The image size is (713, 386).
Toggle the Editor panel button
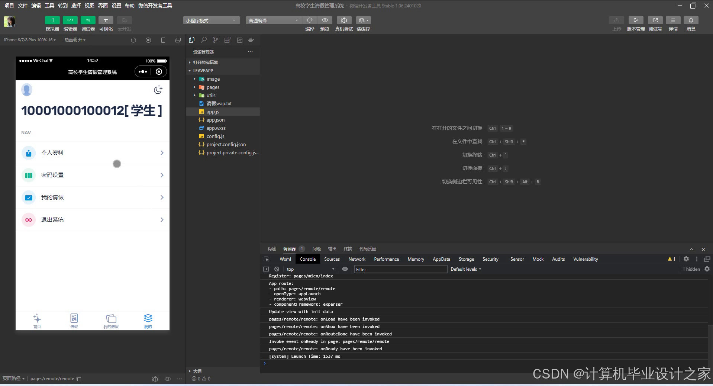point(70,20)
